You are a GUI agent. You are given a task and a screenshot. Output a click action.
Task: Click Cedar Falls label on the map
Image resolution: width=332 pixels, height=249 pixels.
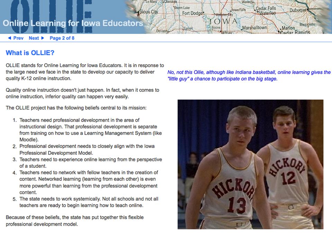pyautogui.click(x=266, y=8)
